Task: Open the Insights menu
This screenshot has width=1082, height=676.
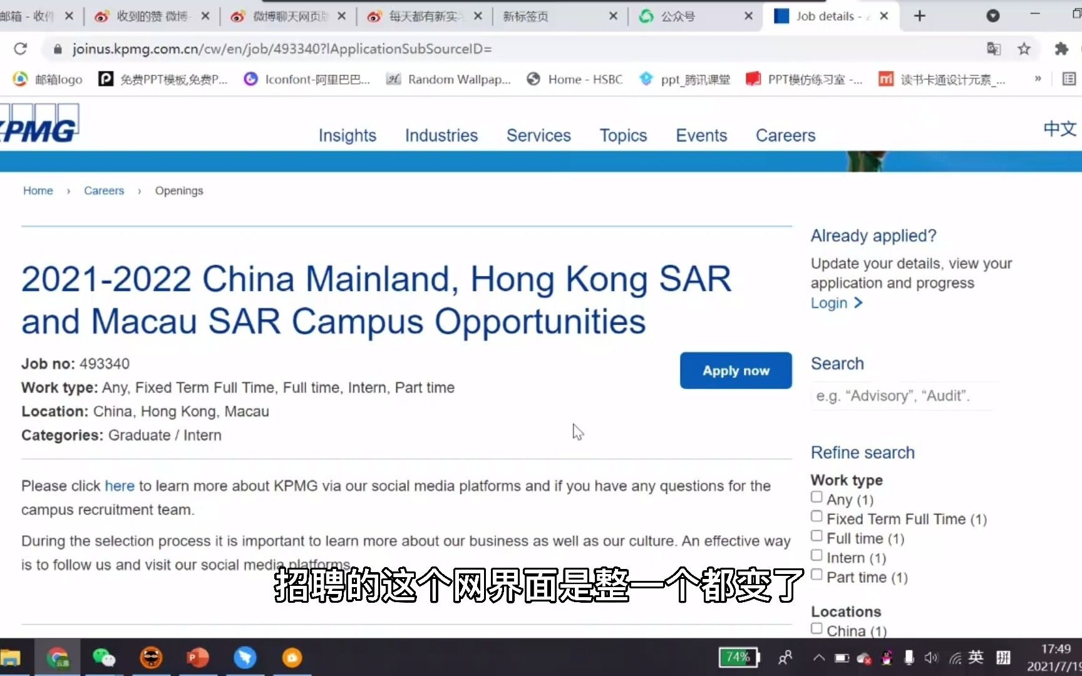Action: (x=348, y=135)
